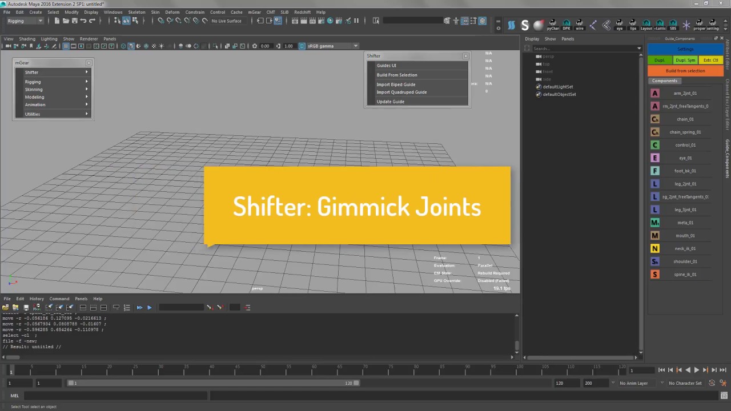
Task: Open Command menu in Script Editor
Action: click(x=59, y=299)
